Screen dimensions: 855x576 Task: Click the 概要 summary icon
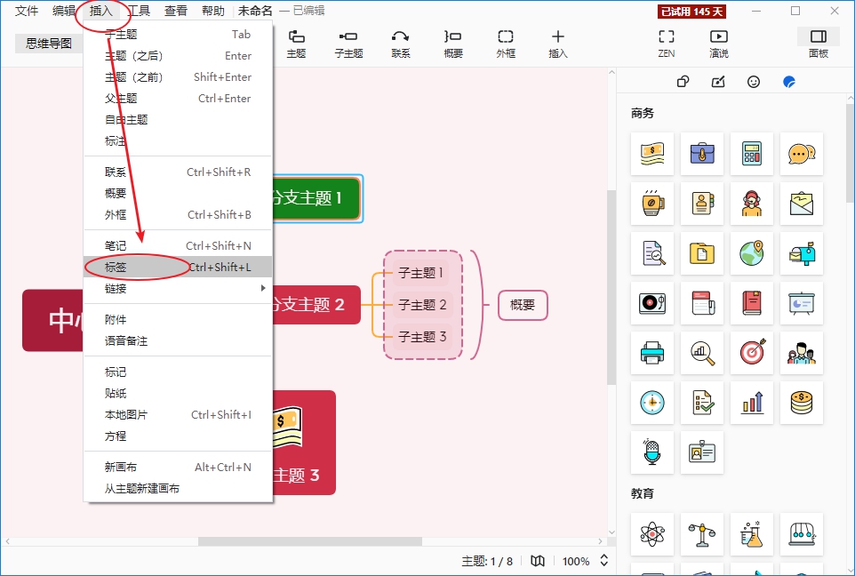[452, 43]
